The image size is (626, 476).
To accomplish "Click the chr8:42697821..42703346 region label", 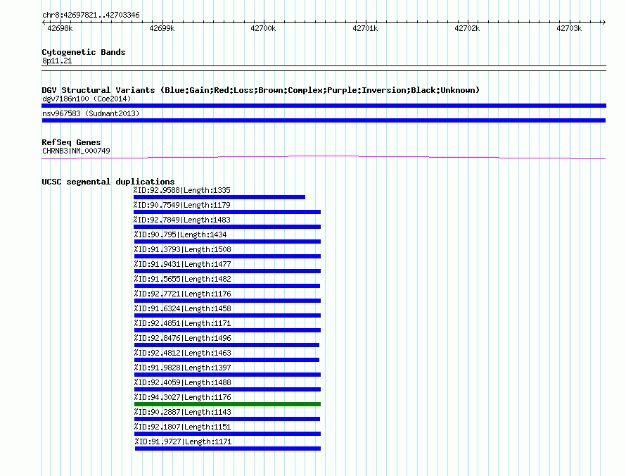I will pyautogui.click(x=91, y=15).
